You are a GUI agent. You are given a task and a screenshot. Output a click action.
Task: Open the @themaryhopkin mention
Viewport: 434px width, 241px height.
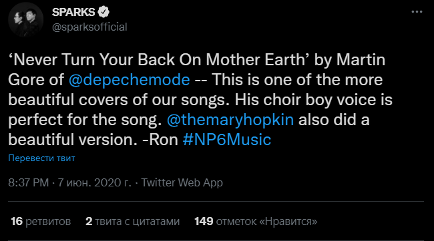pyautogui.click(x=230, y=120)
